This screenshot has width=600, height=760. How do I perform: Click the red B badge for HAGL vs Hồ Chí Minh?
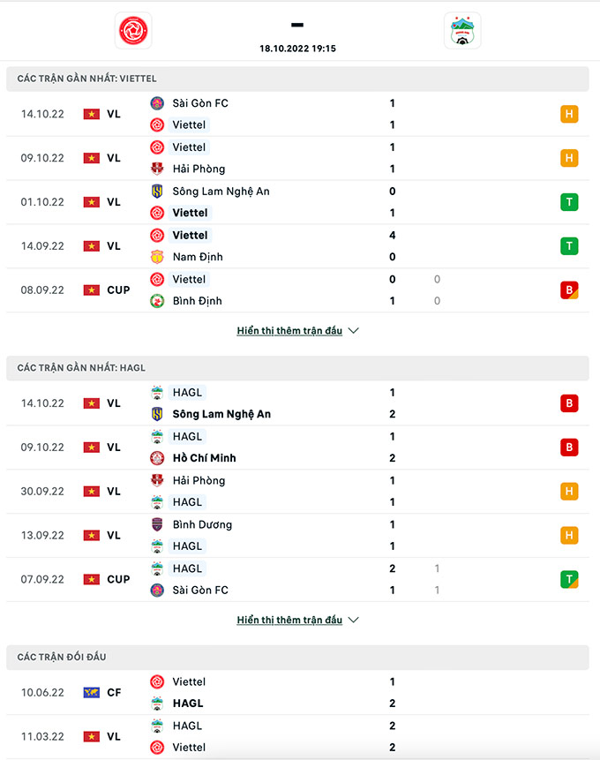click(x=569, y=448)
